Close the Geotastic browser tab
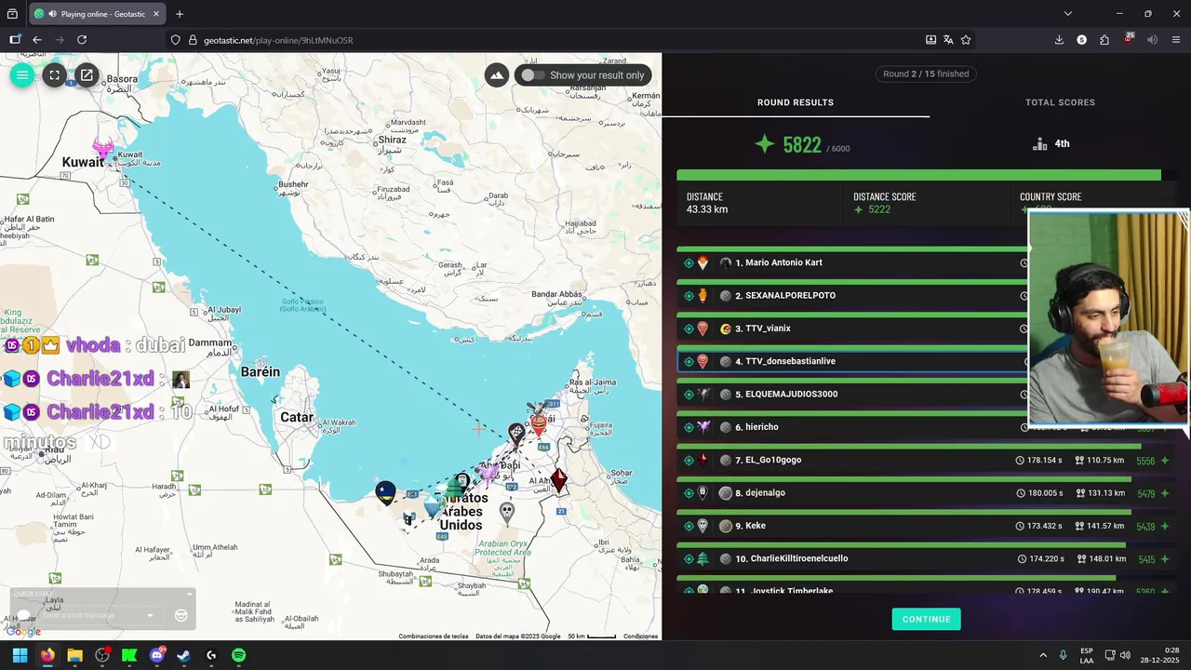Screen dimensions: 1191x670 coord(156,14)
